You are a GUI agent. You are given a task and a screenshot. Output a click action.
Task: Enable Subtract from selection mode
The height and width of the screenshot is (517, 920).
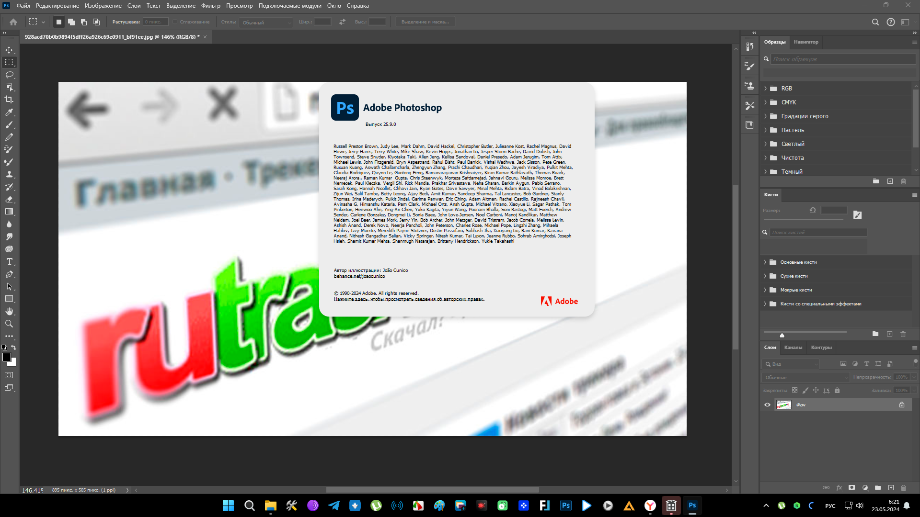[84, 22]
